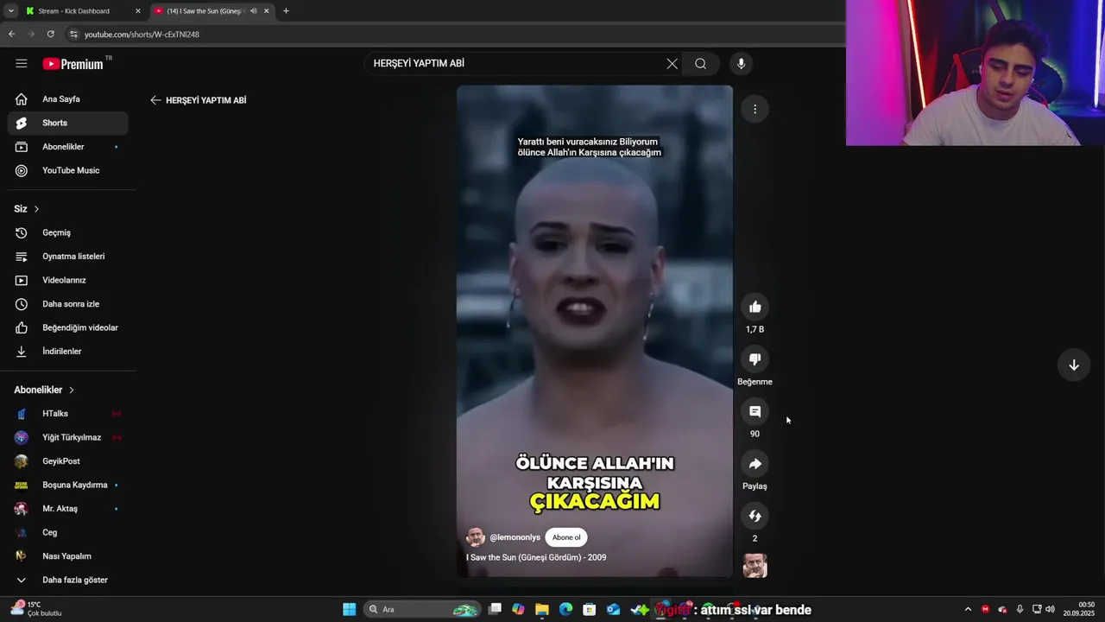Like the short with thumbs-up icon
The image size is (1105, 622).
pos(755,307)
